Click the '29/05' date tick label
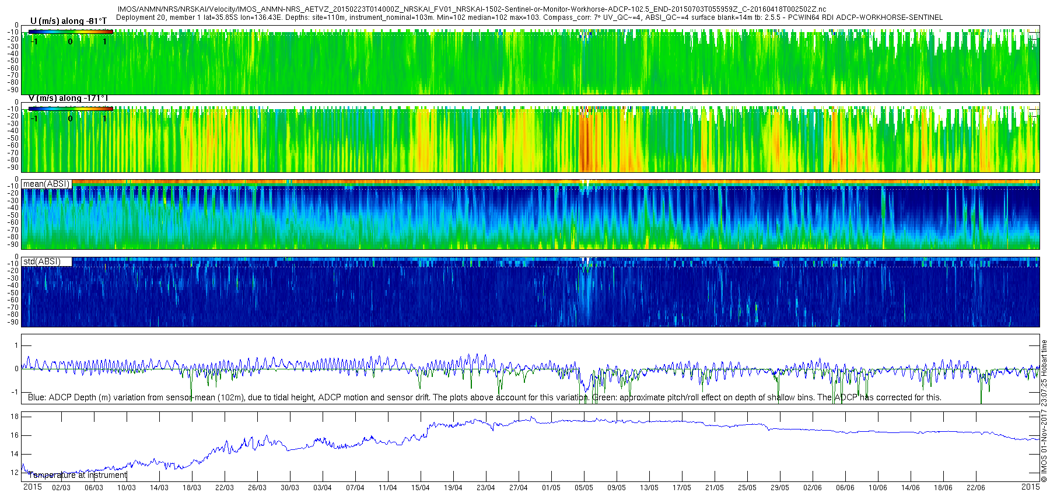The image size is (1050, 496). [x=780, y=488]
